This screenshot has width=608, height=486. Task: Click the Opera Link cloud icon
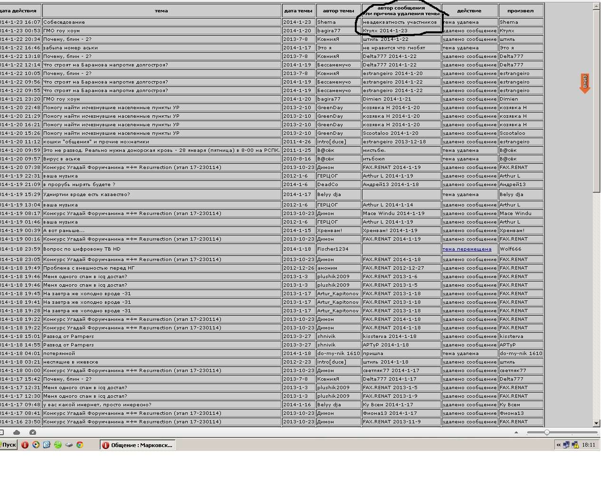pyautogui.click(x=17, y=432)
